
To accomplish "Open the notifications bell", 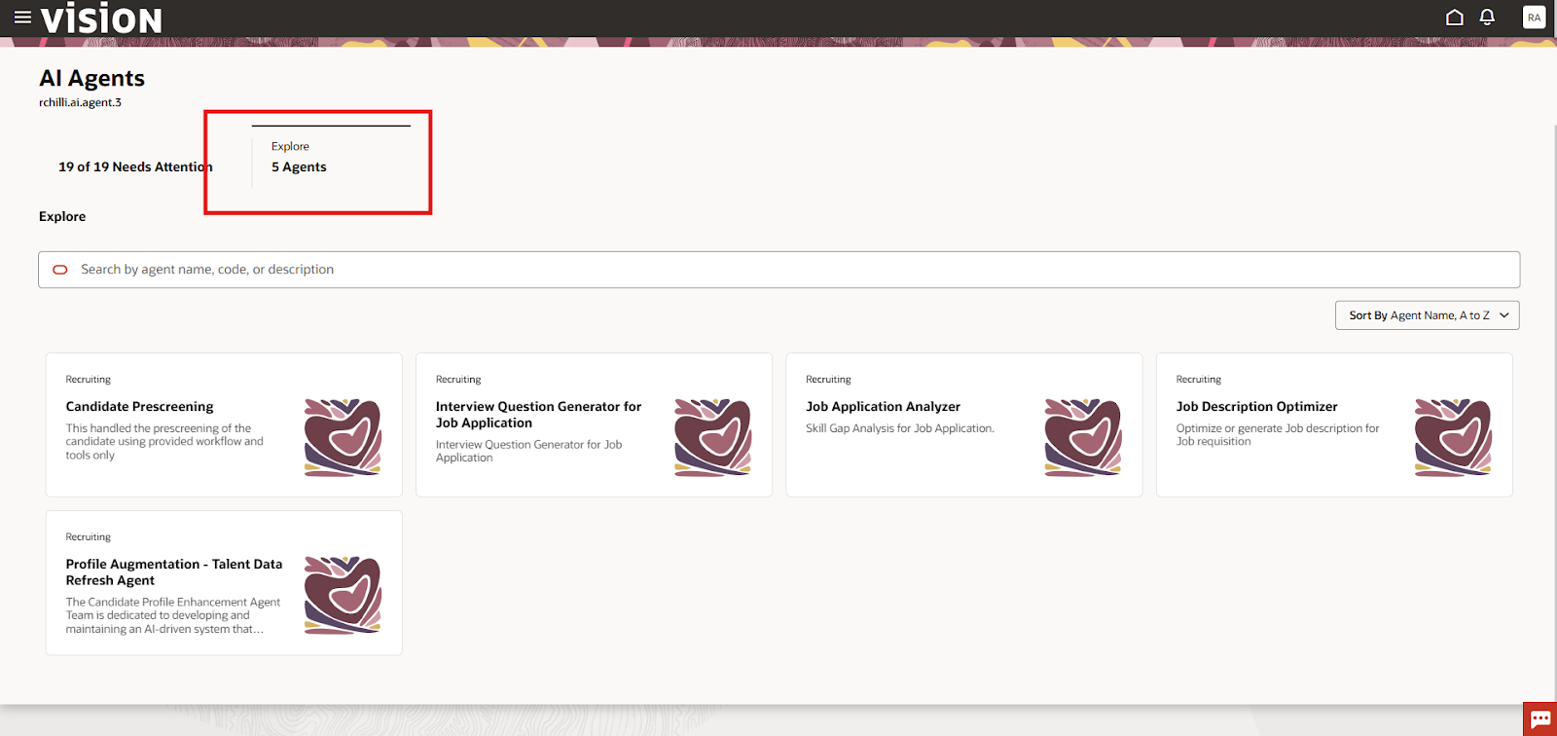I will pyautogui.click(x=1487, y=18).
